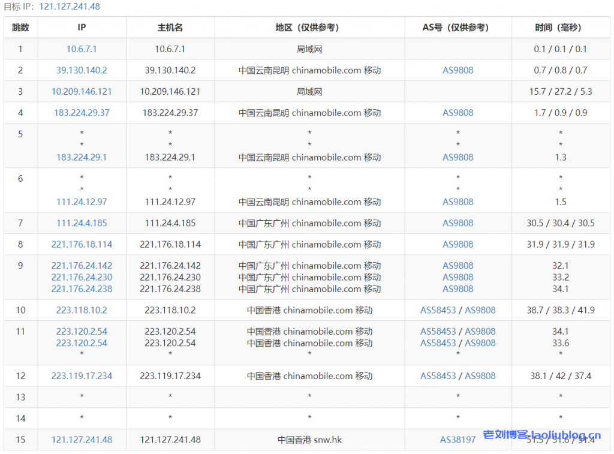
Task: Open the first 223.120.2.54 link
Action: pos(81,331)
